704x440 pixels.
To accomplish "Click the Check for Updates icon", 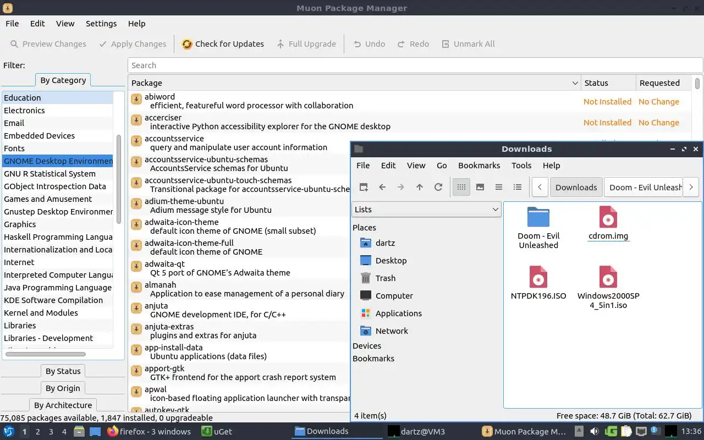I will 187,44.
